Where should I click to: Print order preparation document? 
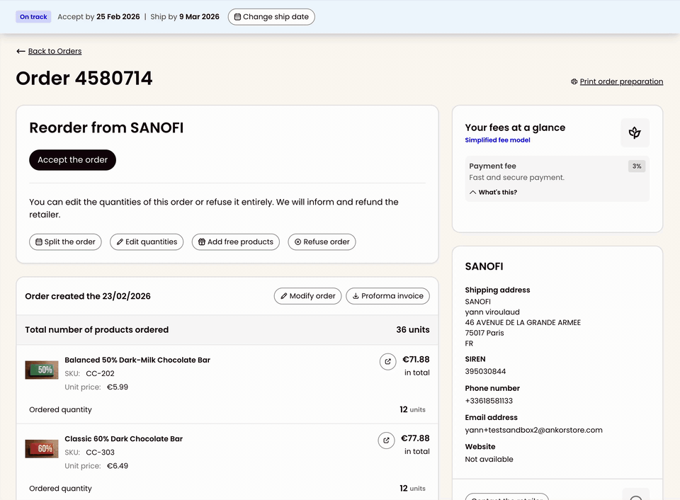(x=621, y=81)
